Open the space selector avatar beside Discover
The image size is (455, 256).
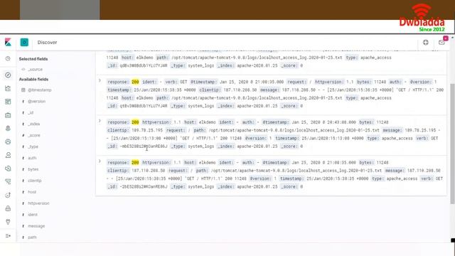click(24, 43)
